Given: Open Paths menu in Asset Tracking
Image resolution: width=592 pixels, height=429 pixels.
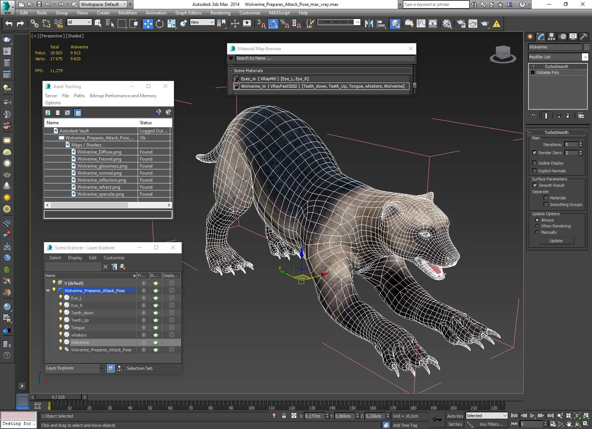Looking at the screenshot, I should click(79, 96).
